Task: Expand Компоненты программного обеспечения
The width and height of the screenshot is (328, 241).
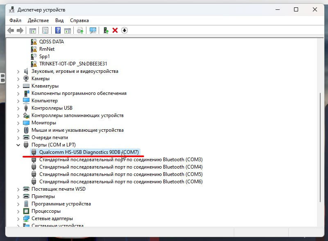Action: pyautogui.click(x=18, y=94)
